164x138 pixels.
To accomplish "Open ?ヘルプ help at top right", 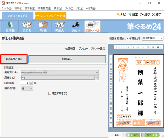I will [x=145, y=14].
